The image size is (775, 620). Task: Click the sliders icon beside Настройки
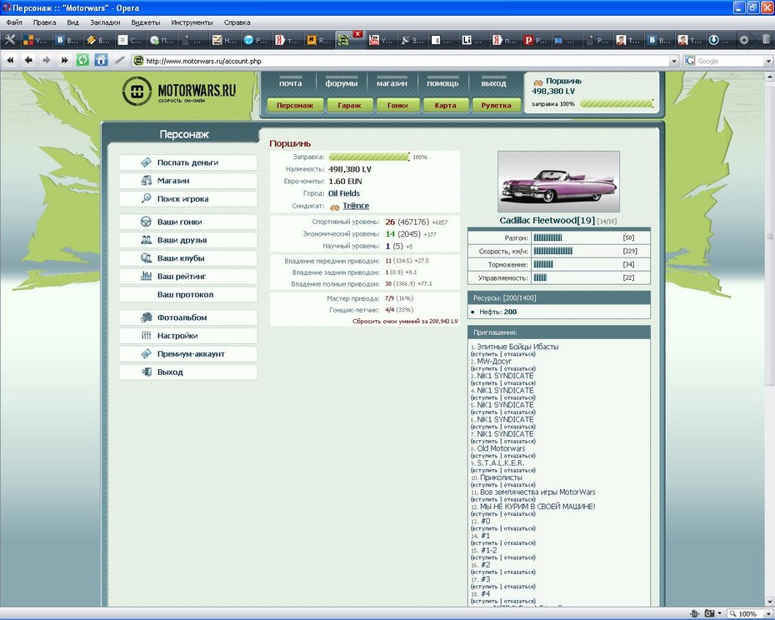[x=146, y=335]
